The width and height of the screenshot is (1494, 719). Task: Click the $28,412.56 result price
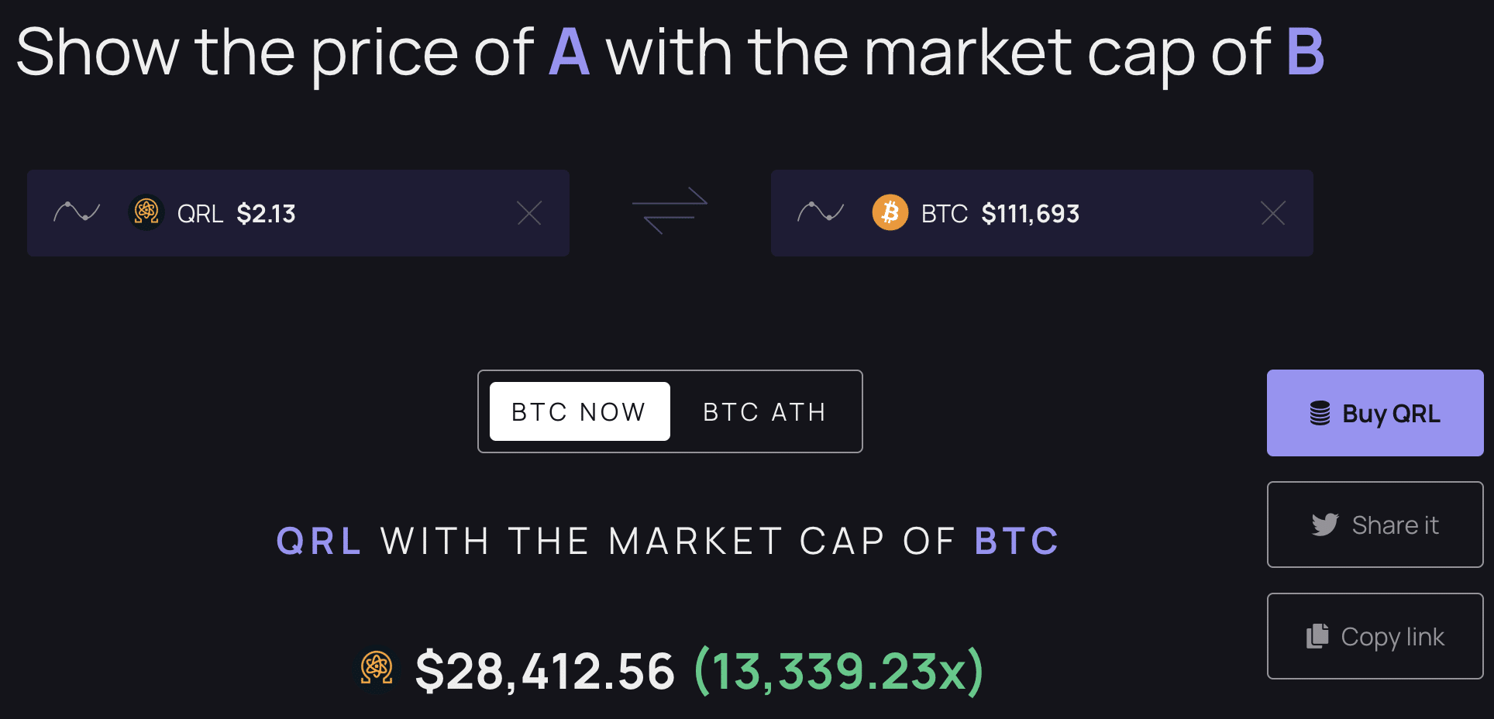(545, 671)
